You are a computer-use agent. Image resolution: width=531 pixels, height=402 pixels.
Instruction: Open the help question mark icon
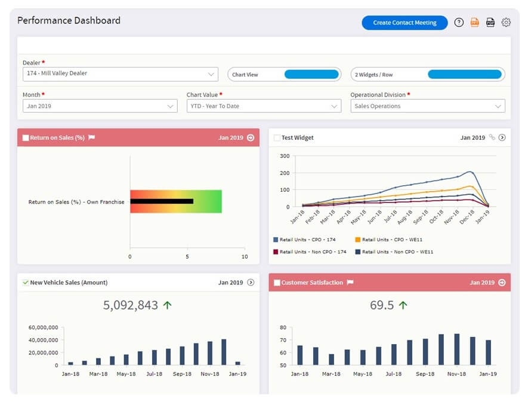459,22
